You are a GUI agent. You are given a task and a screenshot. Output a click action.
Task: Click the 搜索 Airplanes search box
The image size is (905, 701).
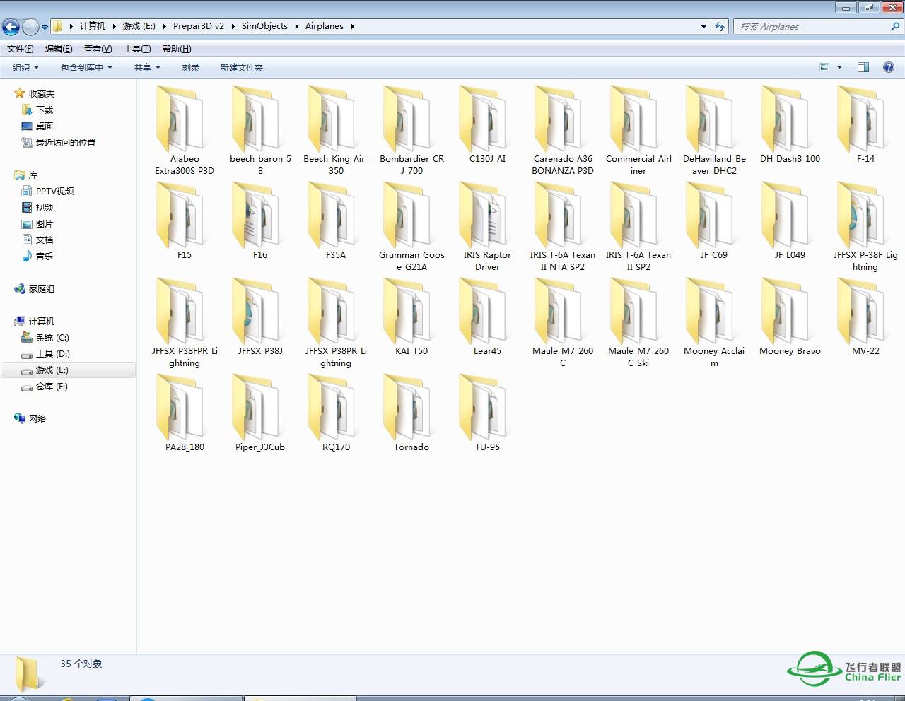point(817,26)
